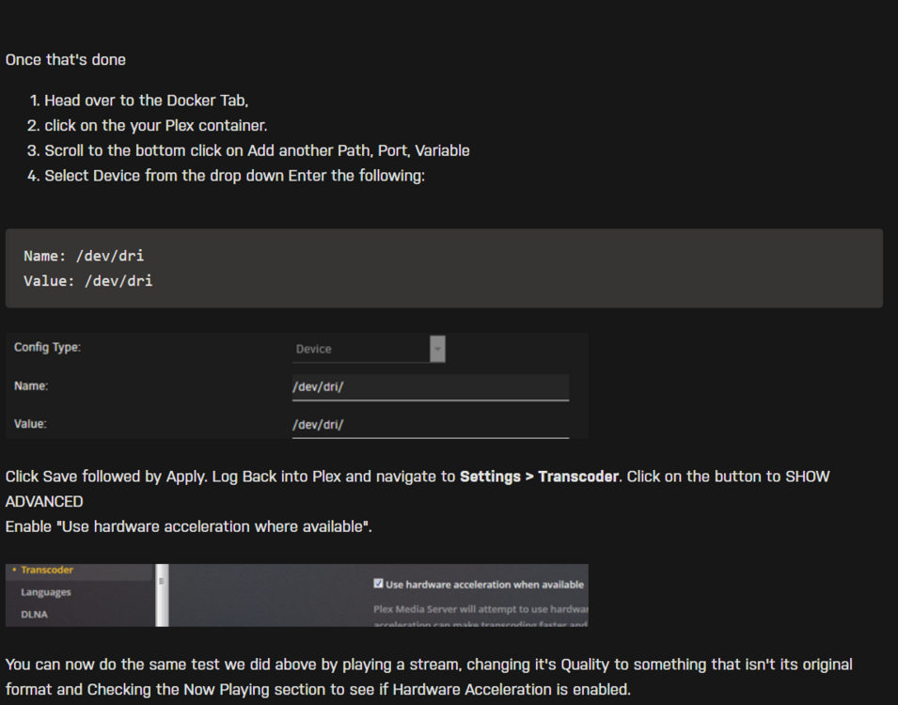
Task: Click the 'Config Type:' label
Action: [x=48, y=348]
